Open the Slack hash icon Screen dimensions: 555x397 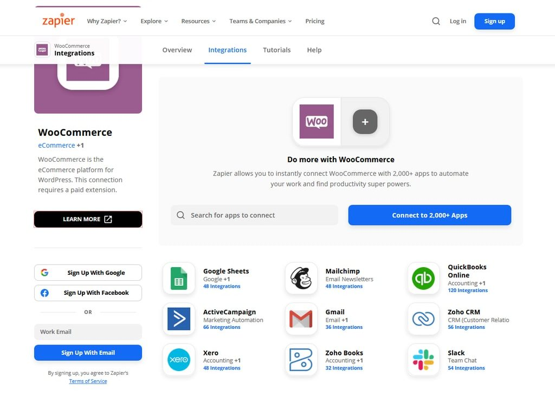[x=423, y=360]
